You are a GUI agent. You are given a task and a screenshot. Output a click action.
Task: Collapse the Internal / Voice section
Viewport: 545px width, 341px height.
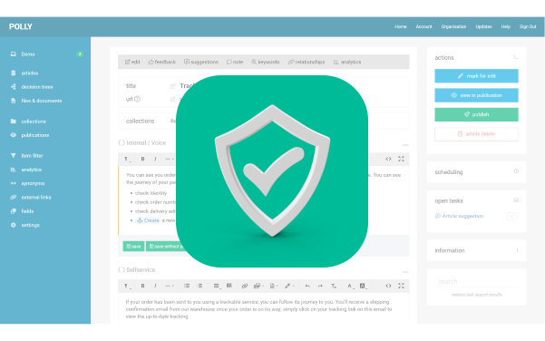click(405, 144)
